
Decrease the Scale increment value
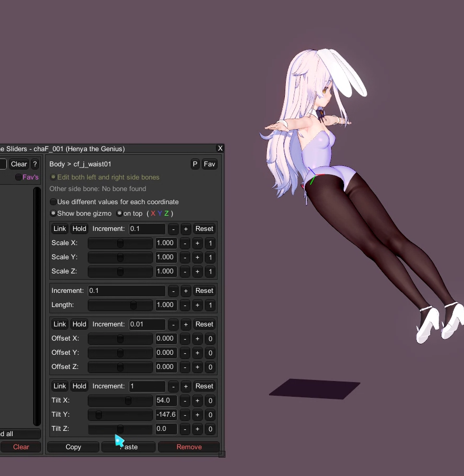[x=173, y=229]
